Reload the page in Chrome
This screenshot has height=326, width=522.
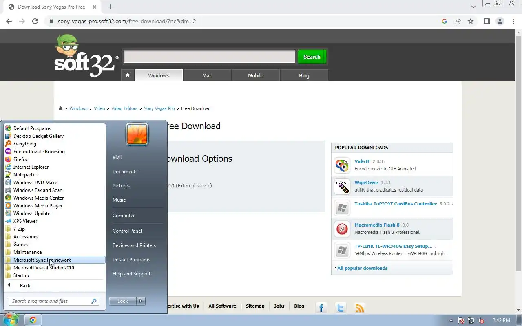coord(35,21)
